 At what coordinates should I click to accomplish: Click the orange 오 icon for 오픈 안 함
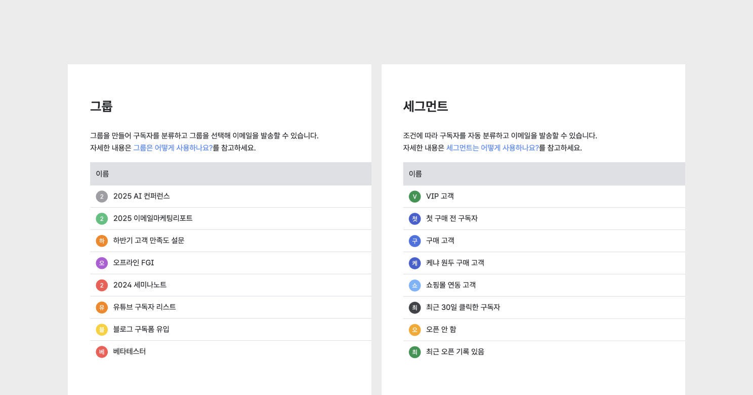click(414, 330)
